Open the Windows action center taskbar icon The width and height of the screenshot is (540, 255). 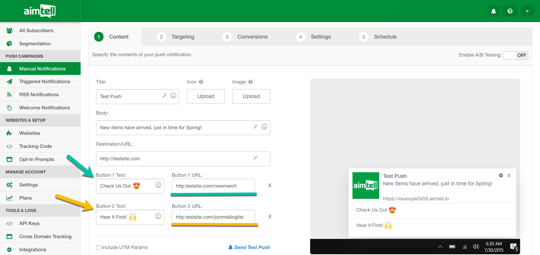[513, 246]
